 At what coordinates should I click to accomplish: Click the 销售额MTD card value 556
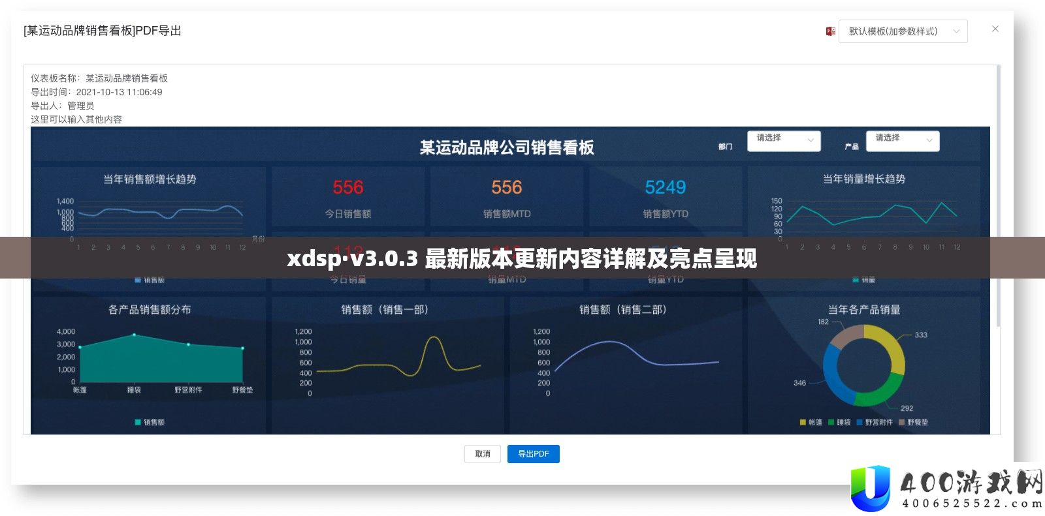click(x=507, y=188)
